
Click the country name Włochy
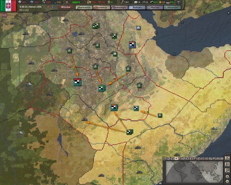[24, 10]
